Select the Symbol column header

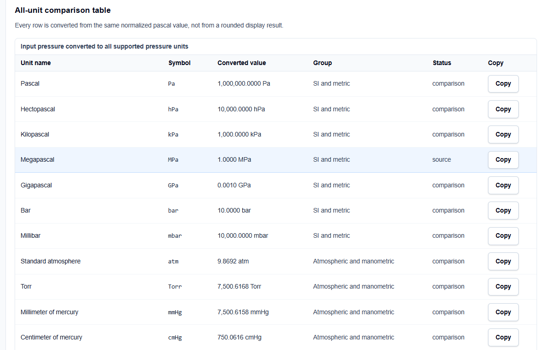pyautogui.click(x=179, y=63)
